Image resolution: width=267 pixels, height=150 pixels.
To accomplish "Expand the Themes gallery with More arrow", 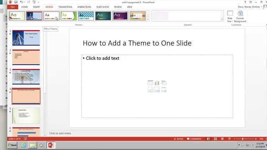I will pyautogui.click(x=148, y=20).
